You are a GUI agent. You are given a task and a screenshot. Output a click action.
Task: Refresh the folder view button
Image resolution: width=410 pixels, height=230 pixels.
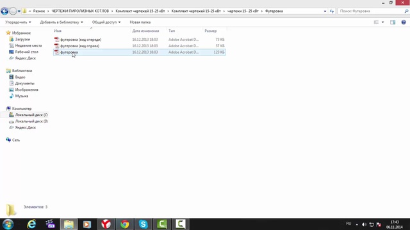(x=332, y=11)
